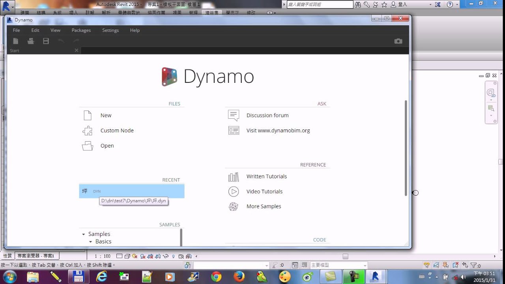Open the workset combo box in status bar
Screen dimensions: 505x284
click(231, 265)
